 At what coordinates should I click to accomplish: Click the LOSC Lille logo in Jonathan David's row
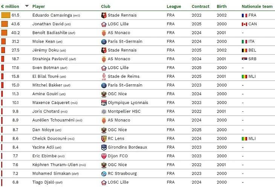(104, 24)
